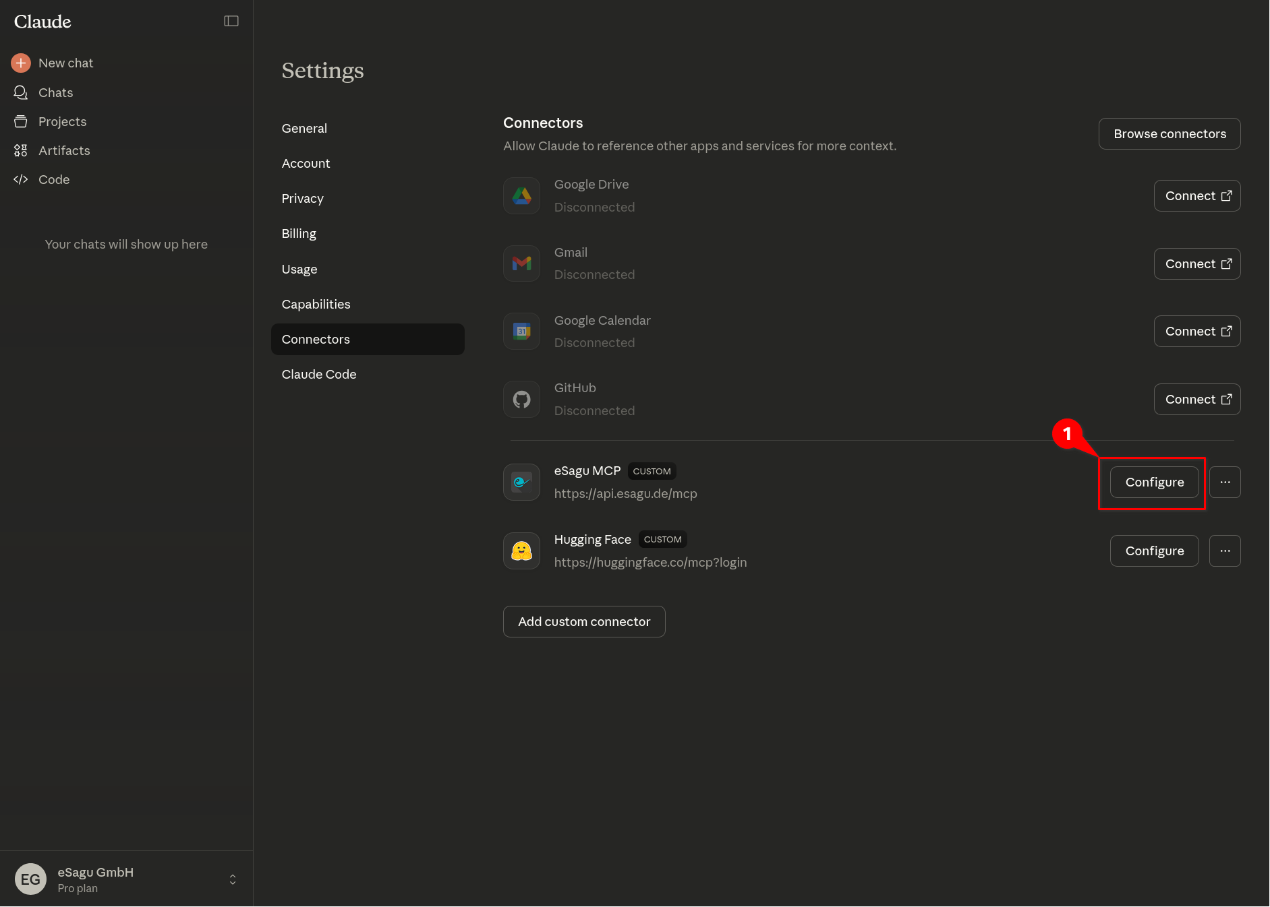The image size is (1270, 907).
Task: Click Add custom connector
Action: coord(584,621)
